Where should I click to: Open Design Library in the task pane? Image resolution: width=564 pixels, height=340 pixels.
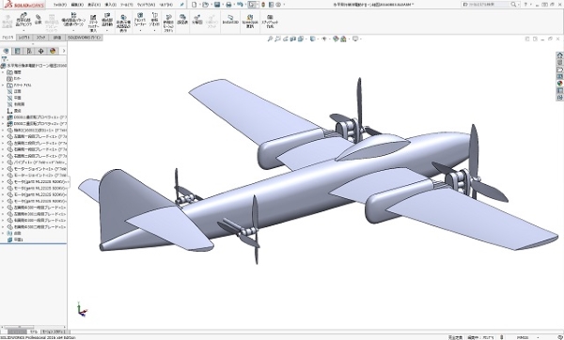pos(559,62)
